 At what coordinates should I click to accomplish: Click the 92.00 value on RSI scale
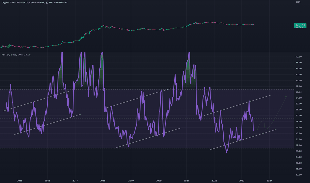click(x=299, y=57)
